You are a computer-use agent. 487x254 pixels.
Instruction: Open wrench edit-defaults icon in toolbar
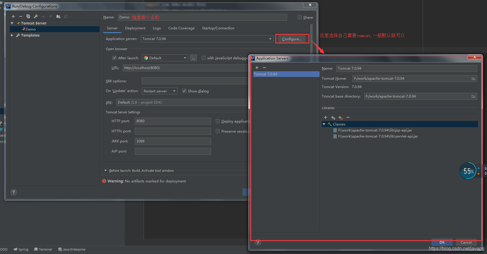36,16
